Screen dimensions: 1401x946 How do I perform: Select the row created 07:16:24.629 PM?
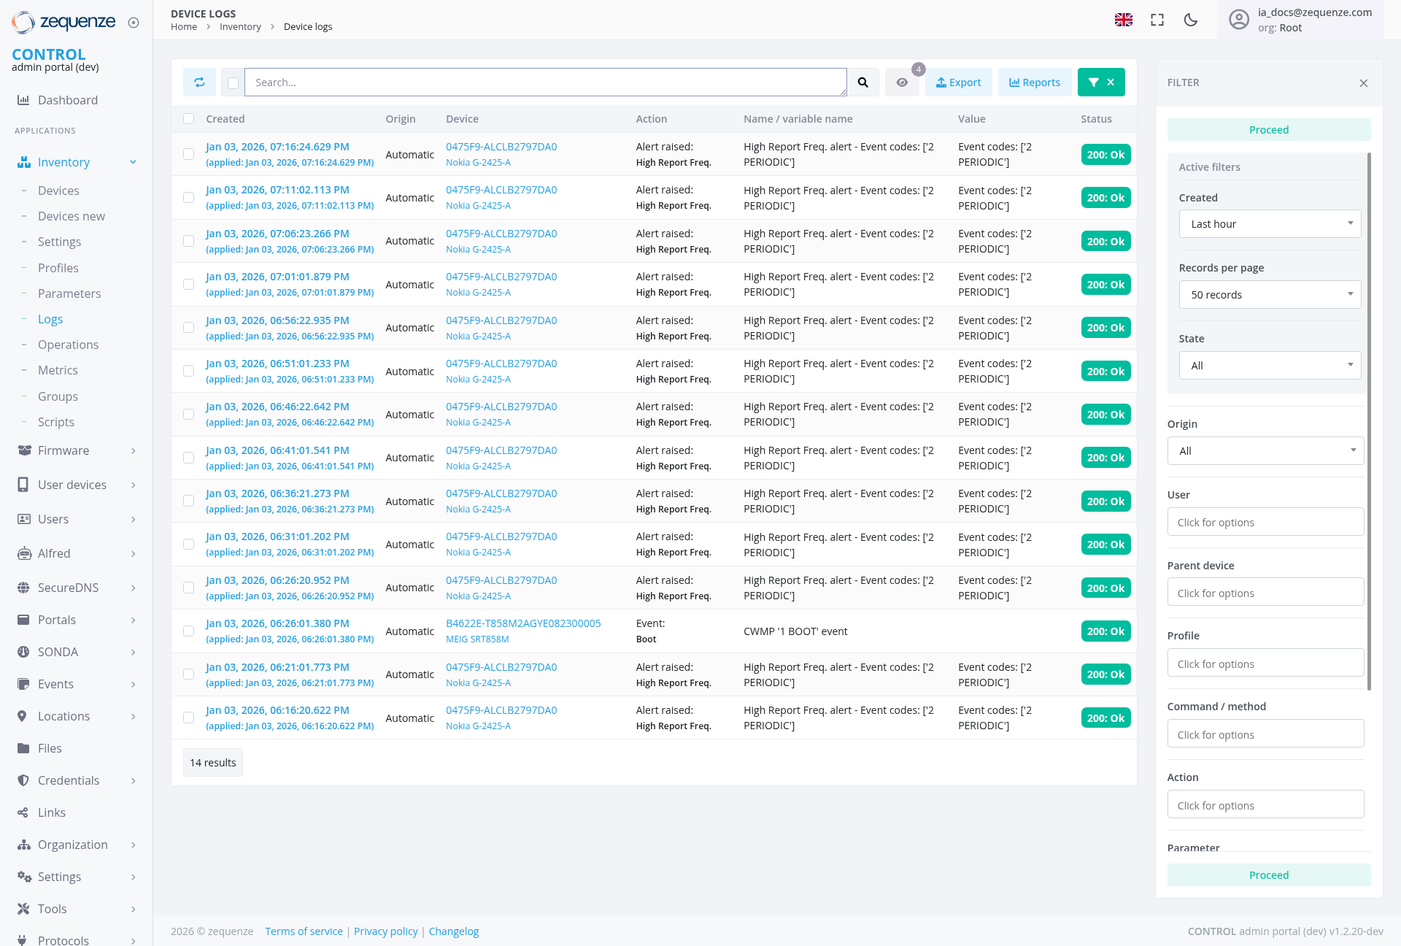(x=188, y=154)
